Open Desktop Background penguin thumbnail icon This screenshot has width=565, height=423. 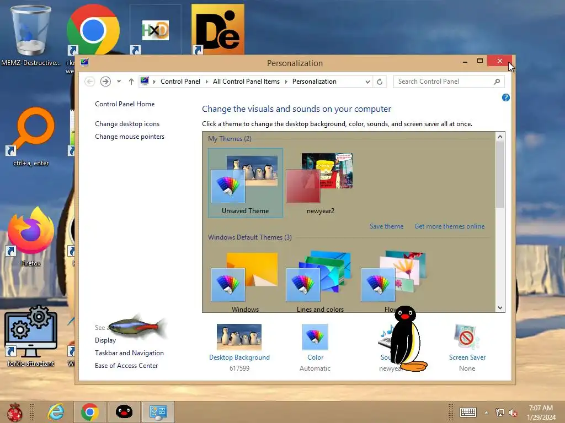click(239, 337)
